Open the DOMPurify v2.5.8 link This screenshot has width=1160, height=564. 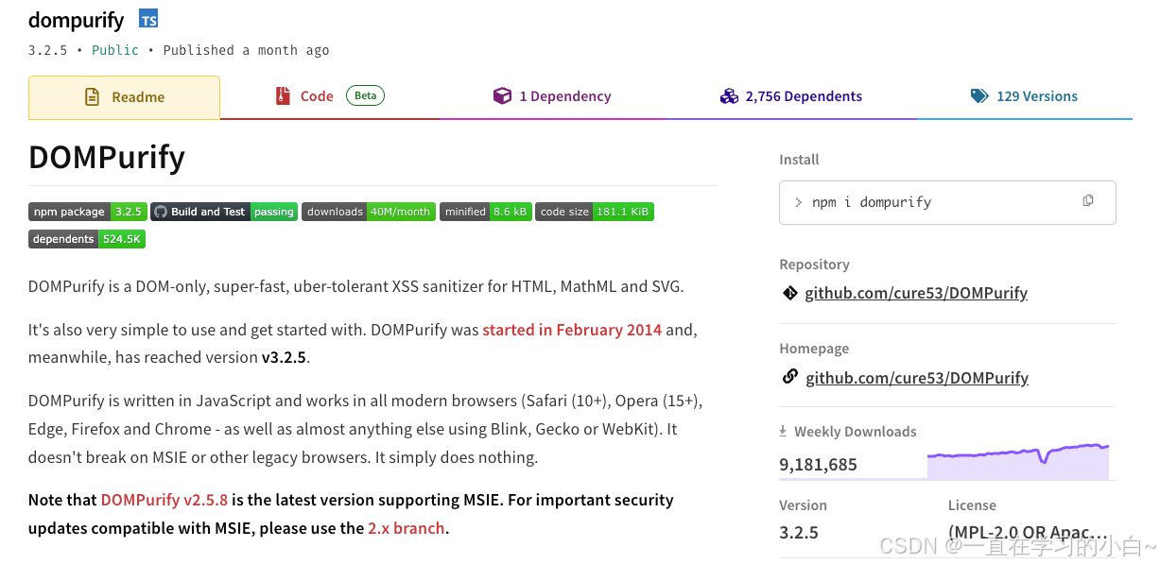164,500
